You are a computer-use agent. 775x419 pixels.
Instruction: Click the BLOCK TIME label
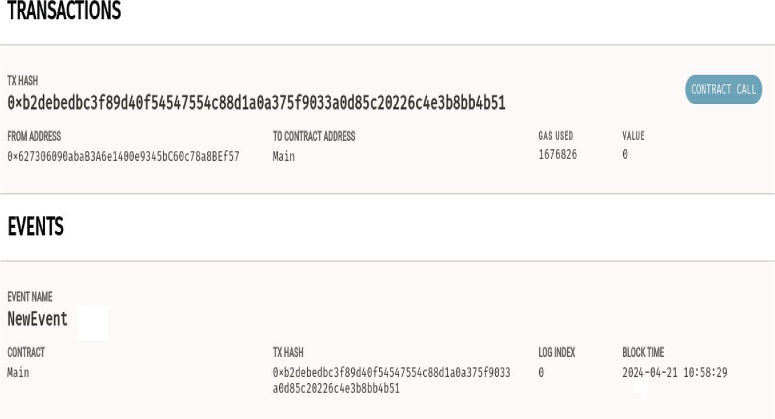[x=643, y=352]
